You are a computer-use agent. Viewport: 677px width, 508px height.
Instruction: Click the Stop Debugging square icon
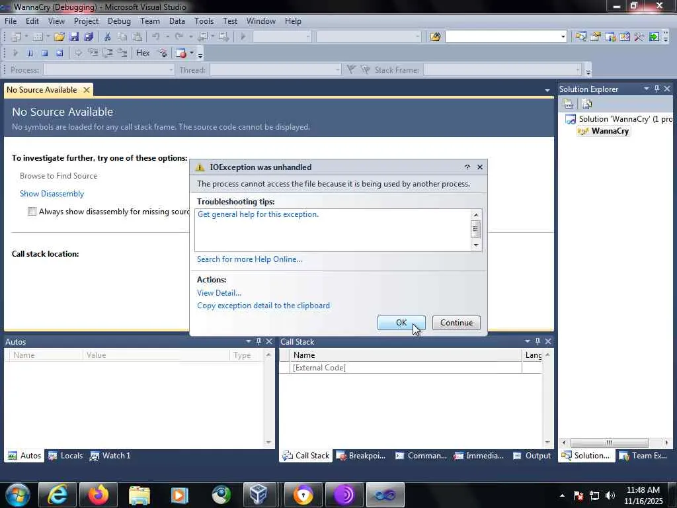(x=44, y=53)
